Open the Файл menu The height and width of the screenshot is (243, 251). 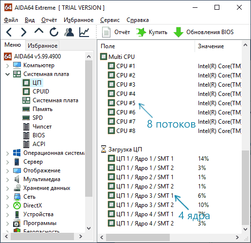click(x=11, y=20)
